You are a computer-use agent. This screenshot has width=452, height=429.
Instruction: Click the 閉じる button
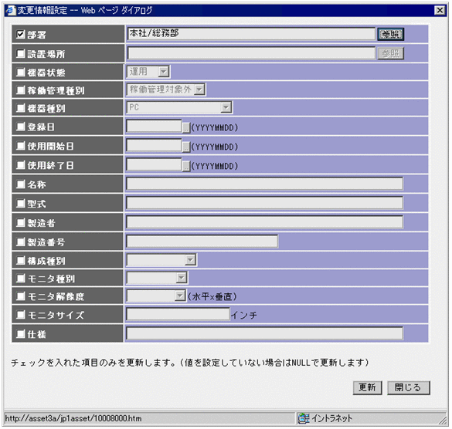click(408, 387)
